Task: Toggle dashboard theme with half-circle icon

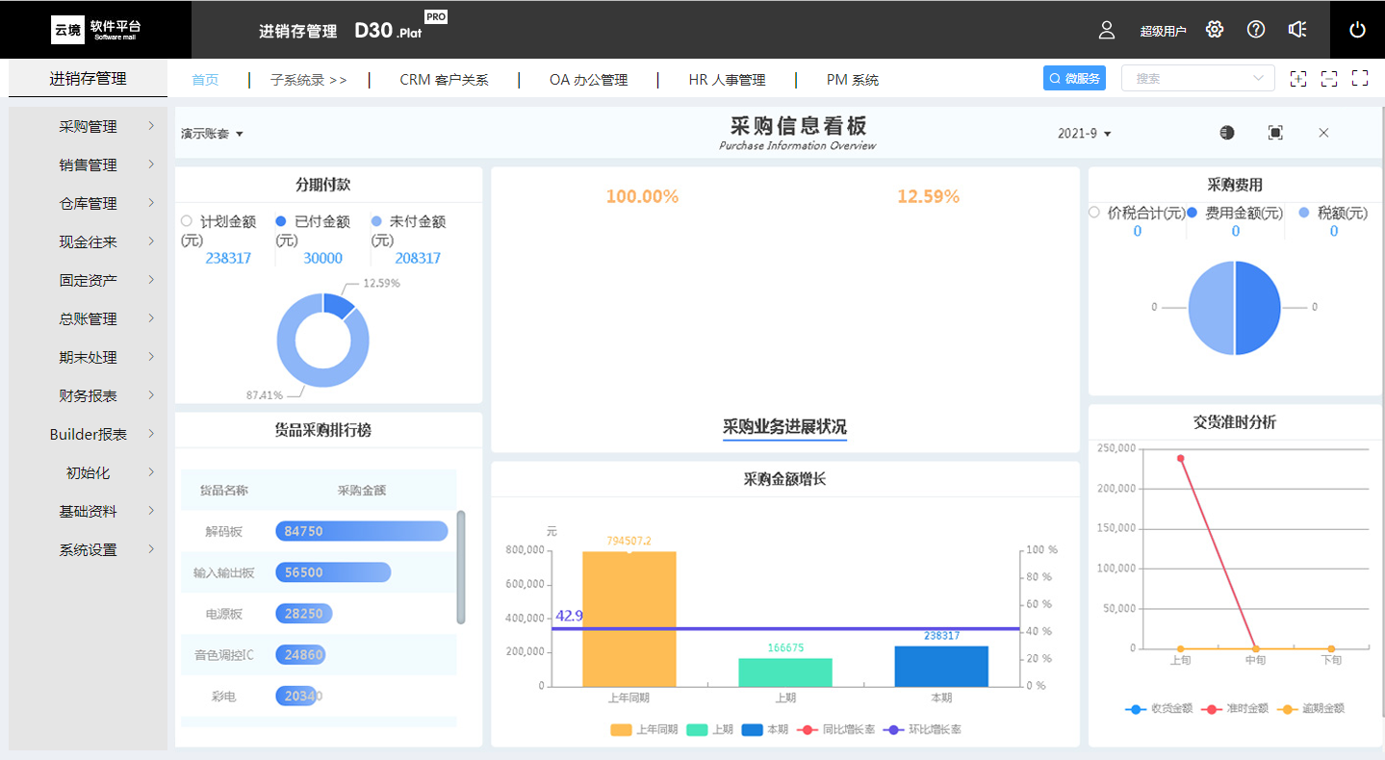Action: 1226,133
